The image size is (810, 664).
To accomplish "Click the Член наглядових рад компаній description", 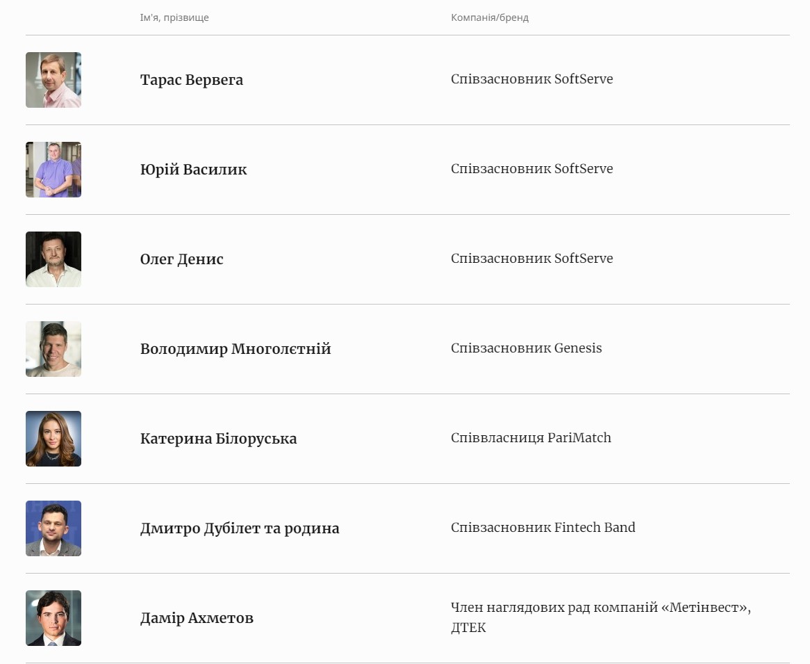I will click(600, 608).
